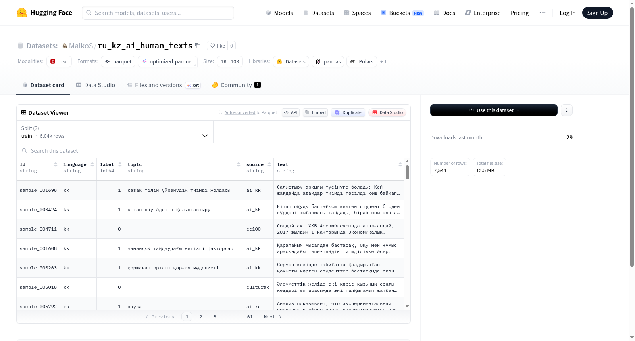This screenshot has height=341, width=635.
Task: Select row sample_001698 id cell
Action: pyautogui.click(x=38, y=190)
